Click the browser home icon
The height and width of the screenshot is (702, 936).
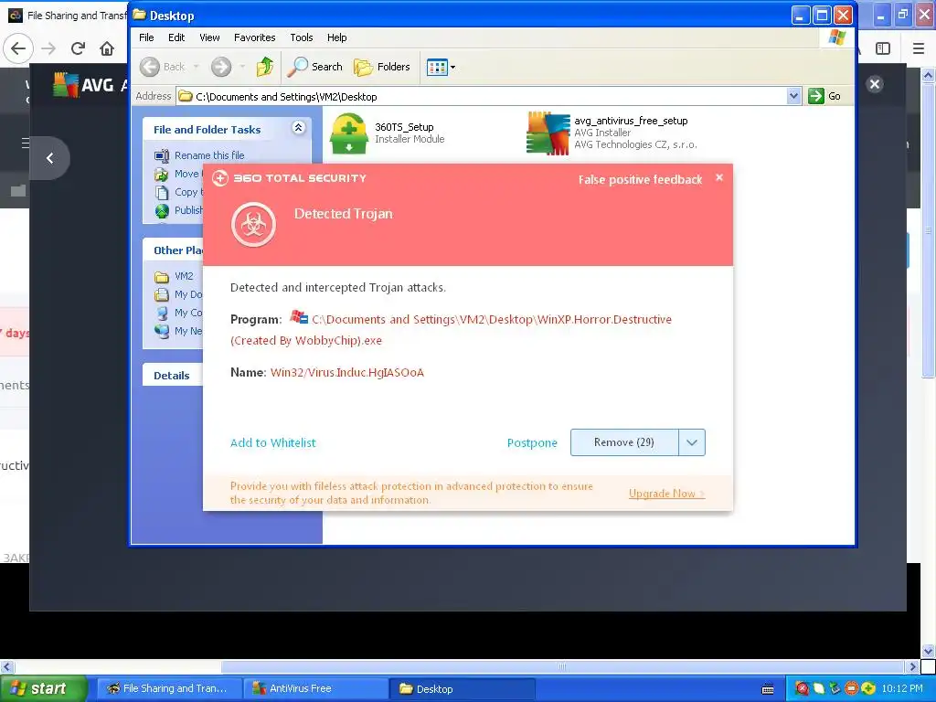pyautogui.click(x=107, y=48)
